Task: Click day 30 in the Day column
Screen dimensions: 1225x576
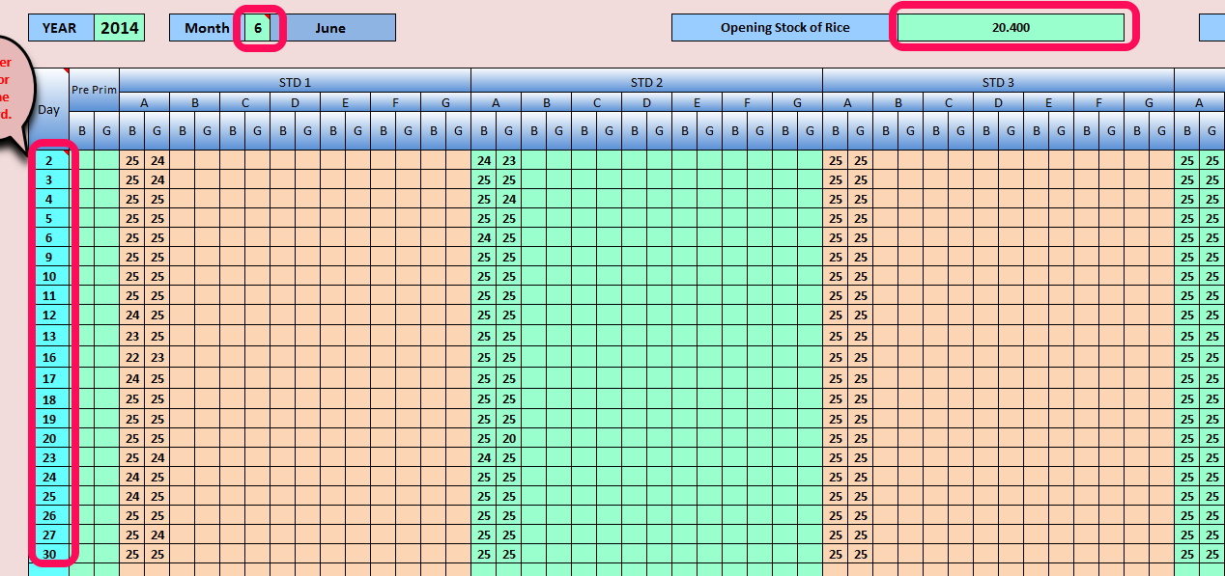Action: tap(48, 554)
